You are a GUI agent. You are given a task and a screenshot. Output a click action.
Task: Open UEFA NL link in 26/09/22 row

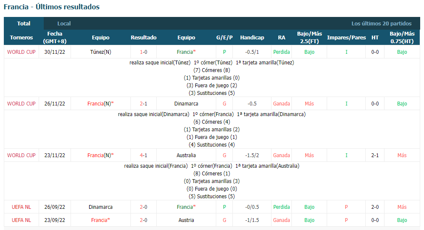(21, 207)
